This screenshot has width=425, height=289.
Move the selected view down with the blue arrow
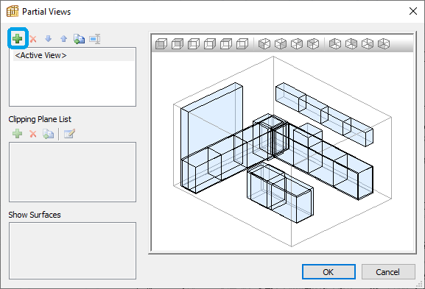coord(49,39)
